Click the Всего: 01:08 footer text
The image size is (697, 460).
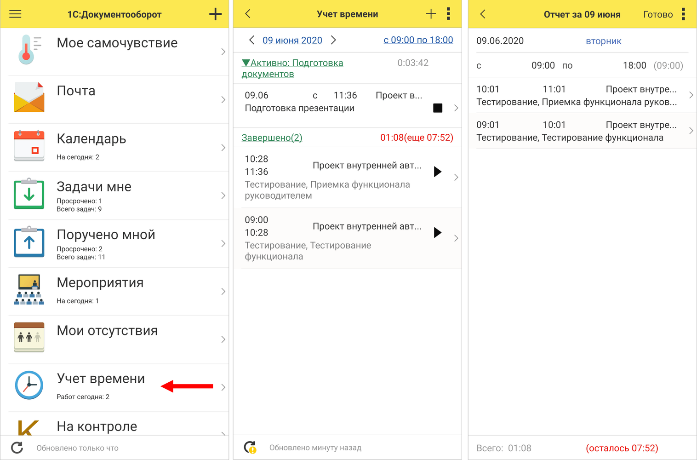(504, 448)
